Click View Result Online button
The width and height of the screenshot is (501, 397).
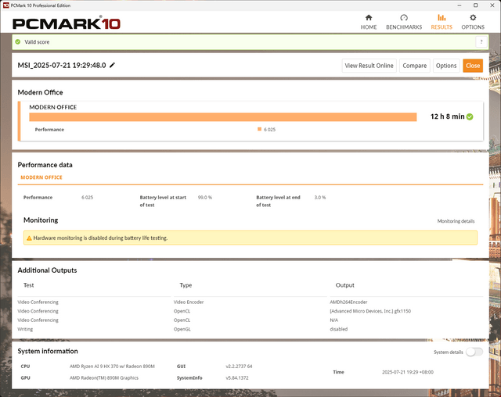(369, 66)
